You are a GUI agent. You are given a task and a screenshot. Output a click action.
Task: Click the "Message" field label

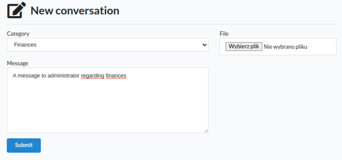[x=17, y=63]
